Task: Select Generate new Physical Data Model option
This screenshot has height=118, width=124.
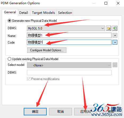Action: pyautogui.click(x=9, y=21)
